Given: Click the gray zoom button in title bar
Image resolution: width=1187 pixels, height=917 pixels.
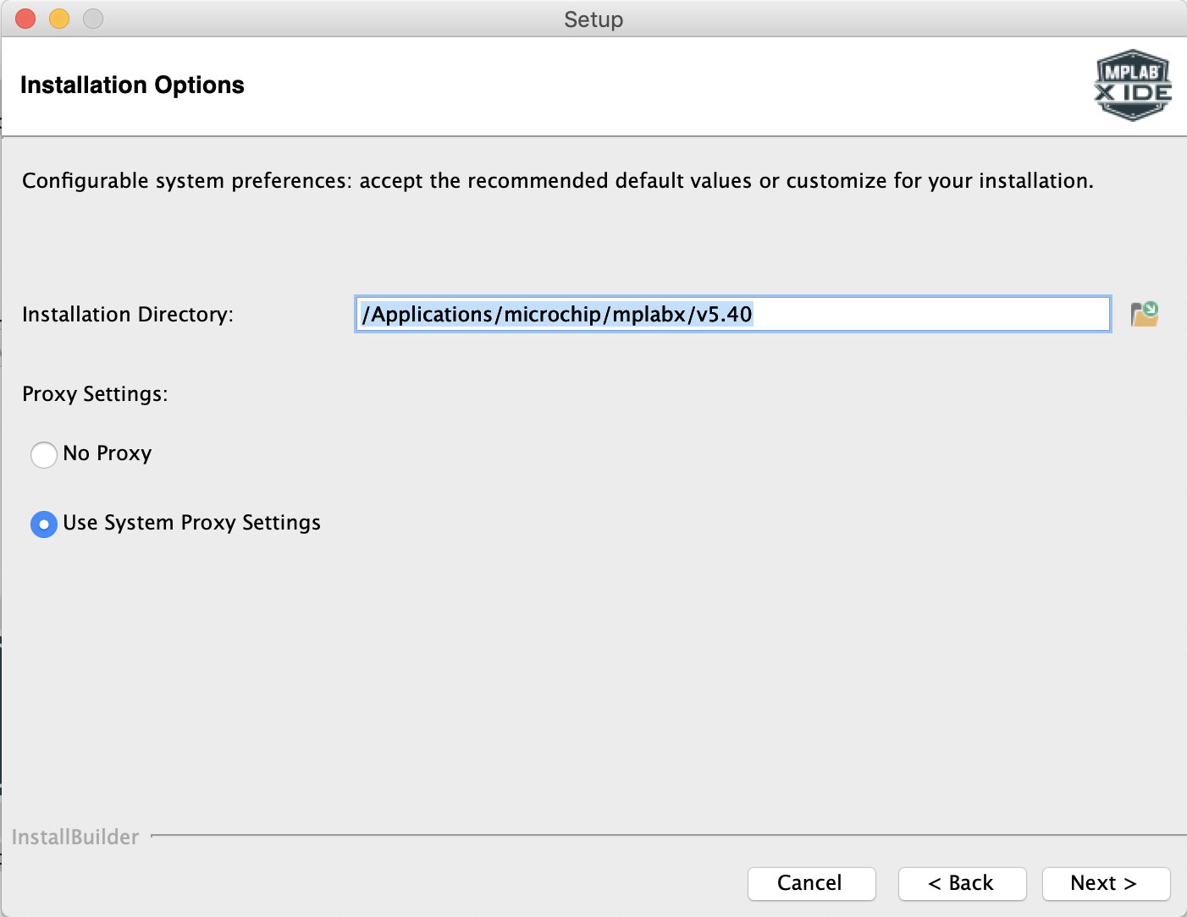Looking at the screenshot, I should pos(93,19).
